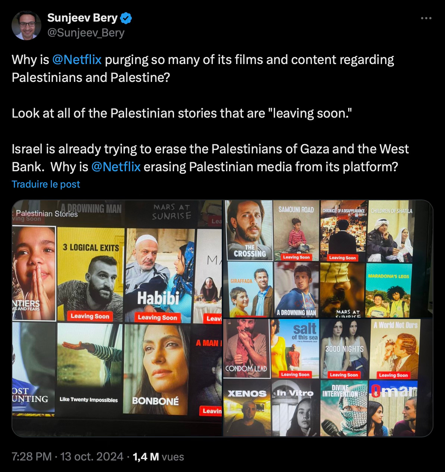Click the 1,4 M vues view count
This screenshot has width=445, height=472.
point(158,456)
